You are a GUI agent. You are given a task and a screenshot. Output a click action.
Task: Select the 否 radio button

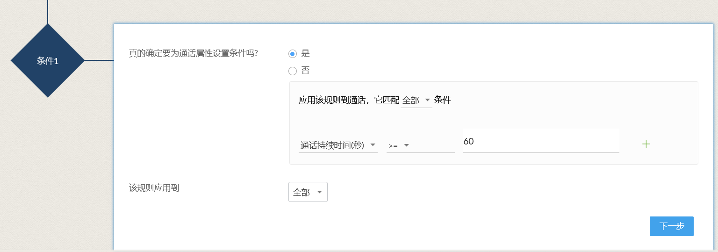pyautogui.click(x=293, y=71)
